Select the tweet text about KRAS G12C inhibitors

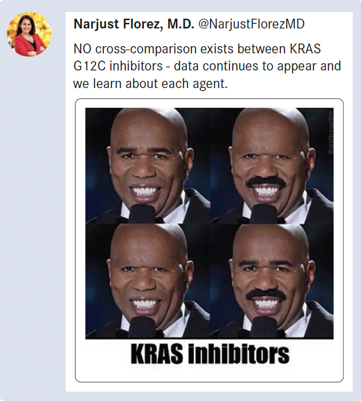tap(207, 66)
